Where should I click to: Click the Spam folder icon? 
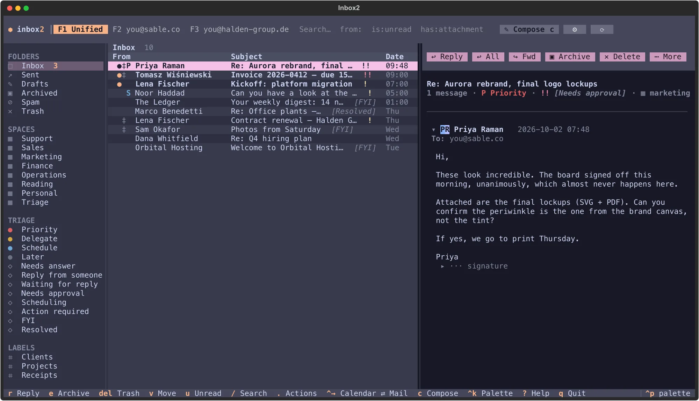click(x=10, y=102)
